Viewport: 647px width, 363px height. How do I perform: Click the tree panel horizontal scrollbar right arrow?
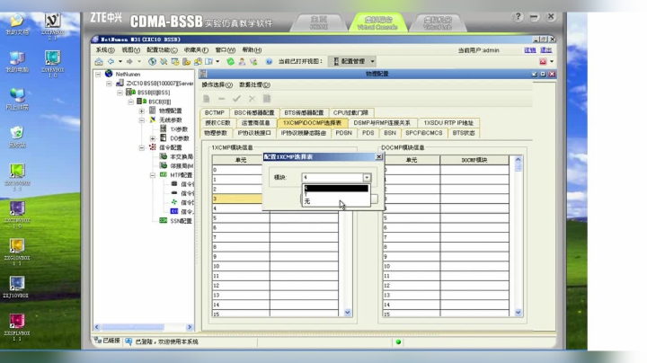(x=190, y=327)
